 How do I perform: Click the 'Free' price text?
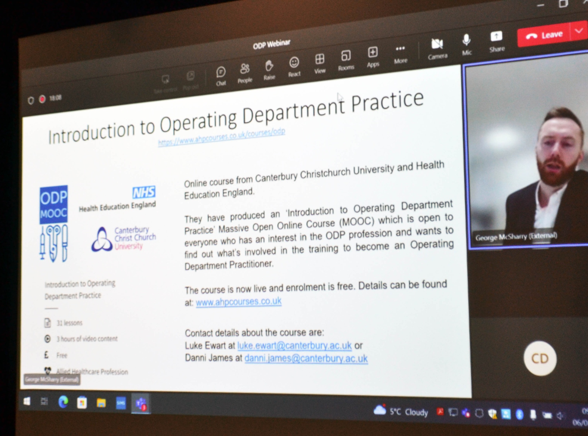click(x=62, y=355)
